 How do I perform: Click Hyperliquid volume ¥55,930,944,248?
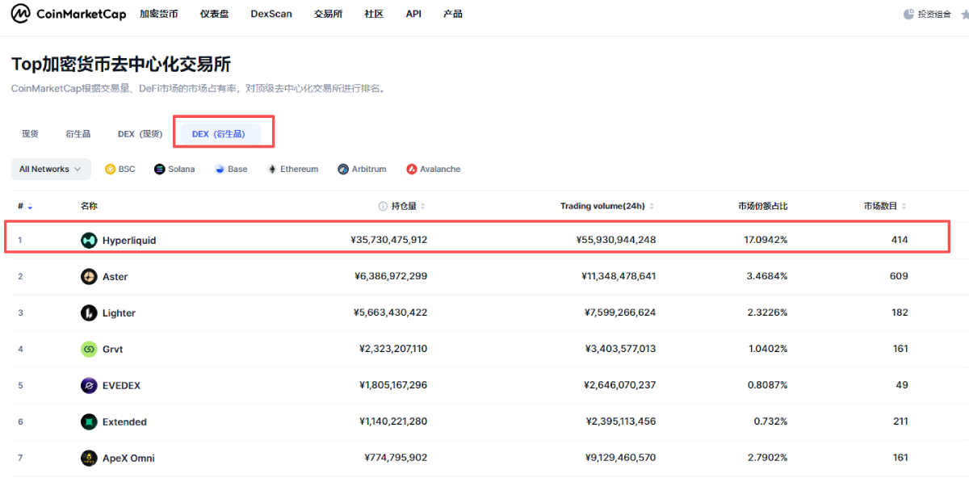tap(616, 240)
